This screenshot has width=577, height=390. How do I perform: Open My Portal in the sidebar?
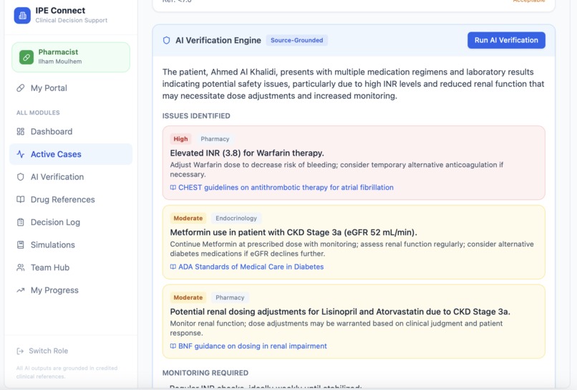(x=71, y=87)
